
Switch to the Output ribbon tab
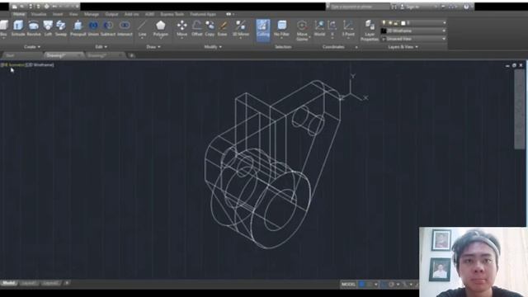click(111, 14)
